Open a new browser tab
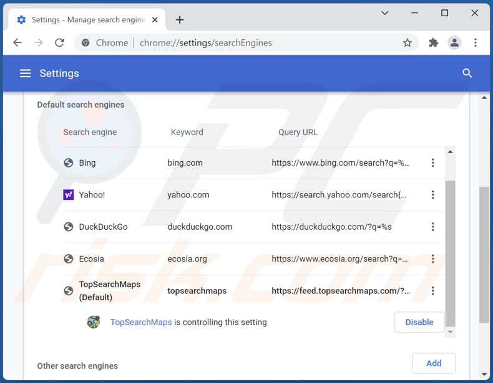This screenshot has width=493, height=383. 180,20
